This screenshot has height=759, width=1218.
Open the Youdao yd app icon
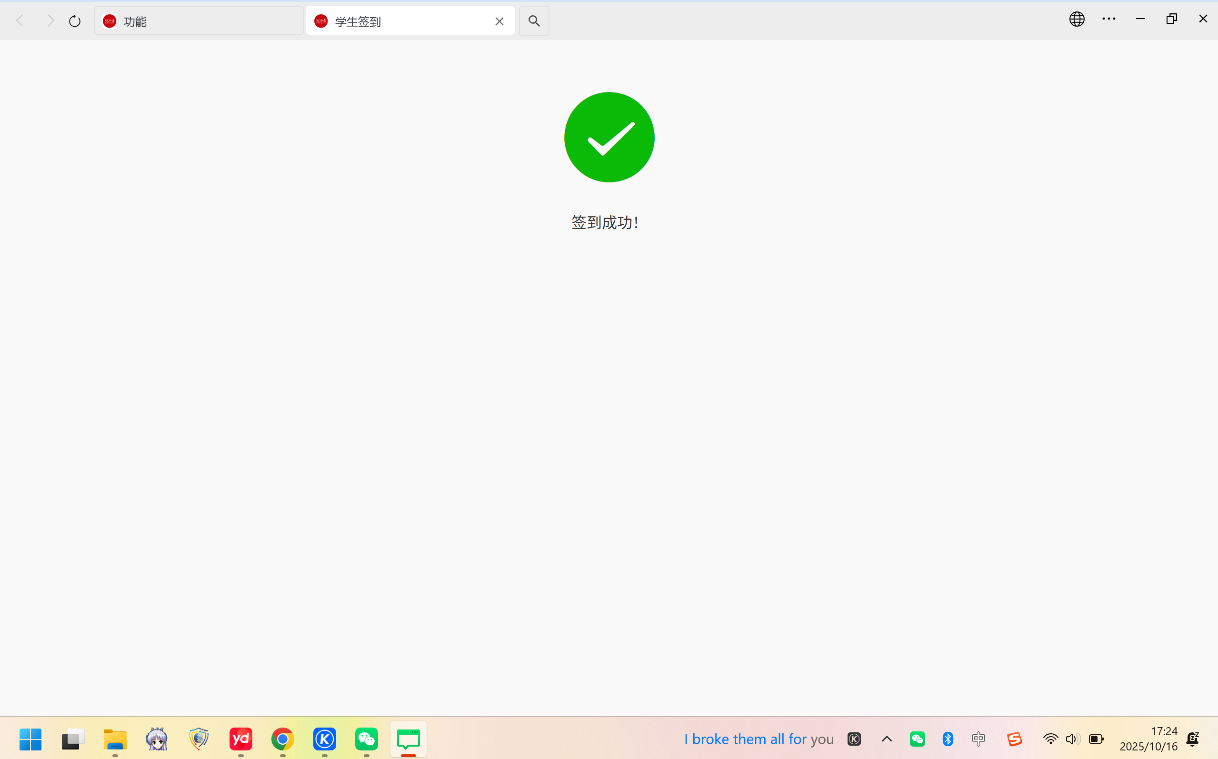pos(241,739)
